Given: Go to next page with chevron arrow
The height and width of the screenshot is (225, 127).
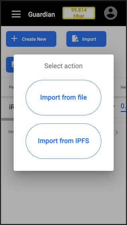Looking at the screenshot, I should coord(117,132).
